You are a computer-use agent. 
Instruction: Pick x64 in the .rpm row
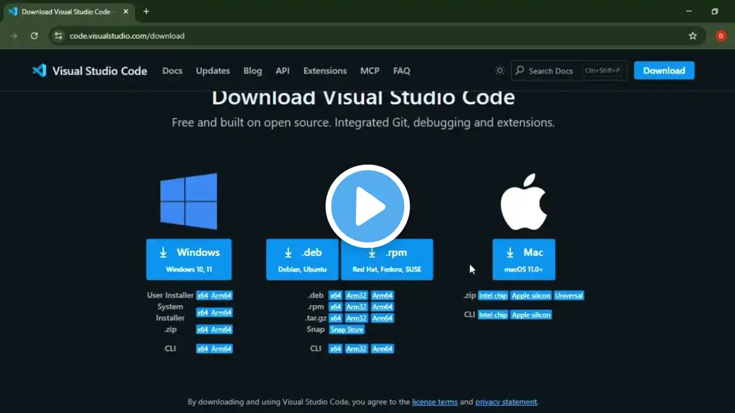(x=335, y=307)
